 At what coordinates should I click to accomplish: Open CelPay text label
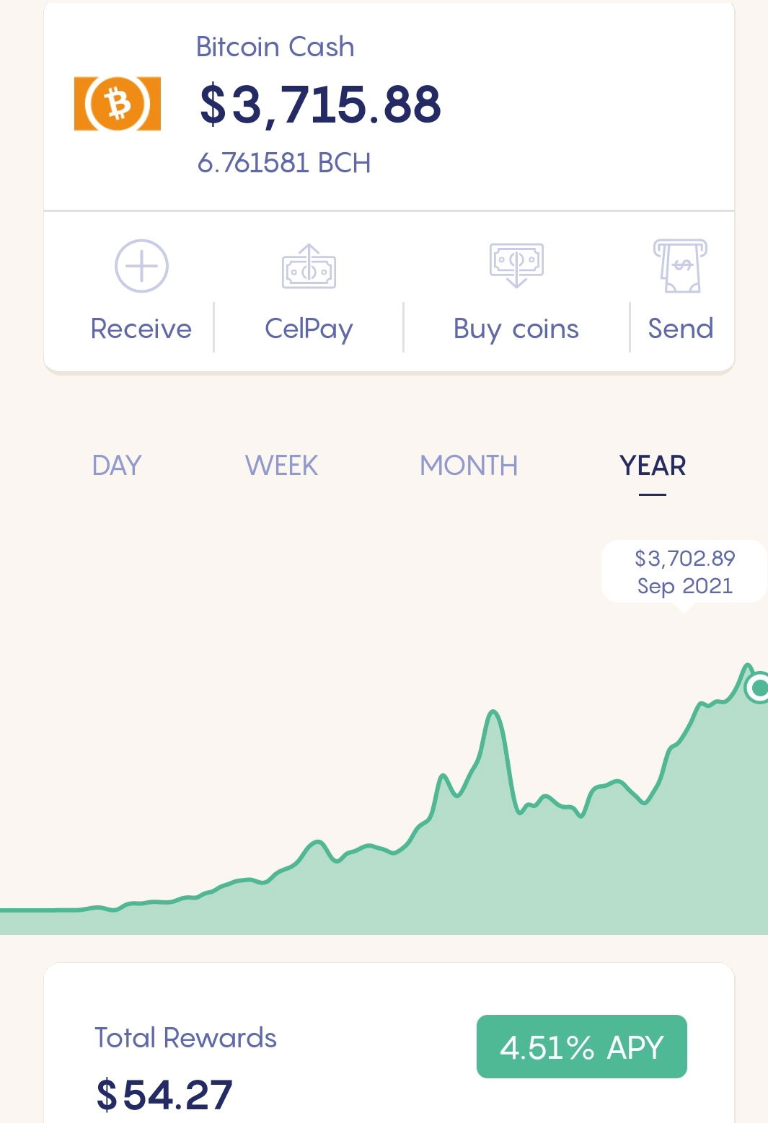coord(309,329)
